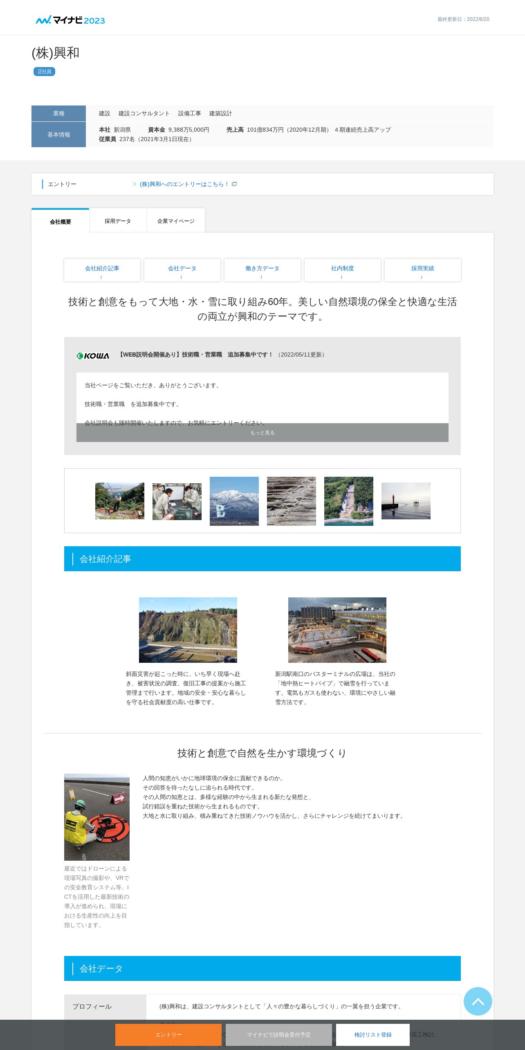Screen dimensions: 525x1050
Task: Click the 資本金 9,388万5,000円 value
Action: click(179, 130)
